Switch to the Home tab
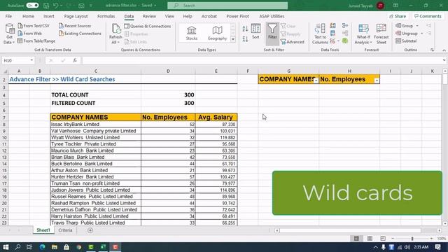The image size is (448, 252). (28, 16)
